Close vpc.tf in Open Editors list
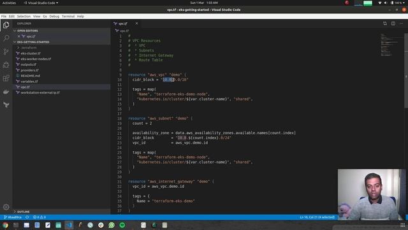 [x=19, y=36]
